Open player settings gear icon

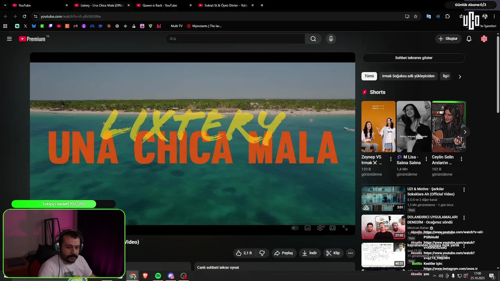pyautogui.click(x=320, y=228)
